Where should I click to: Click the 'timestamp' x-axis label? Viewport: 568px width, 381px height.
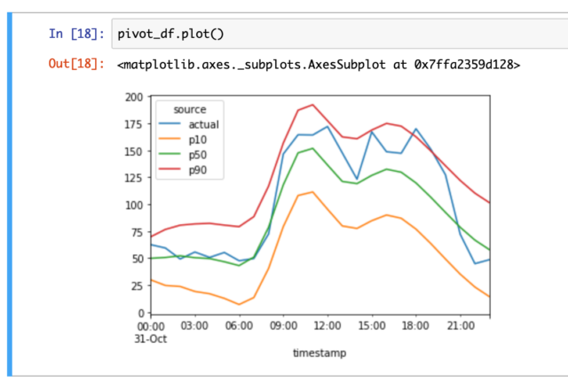pos(319,353)
